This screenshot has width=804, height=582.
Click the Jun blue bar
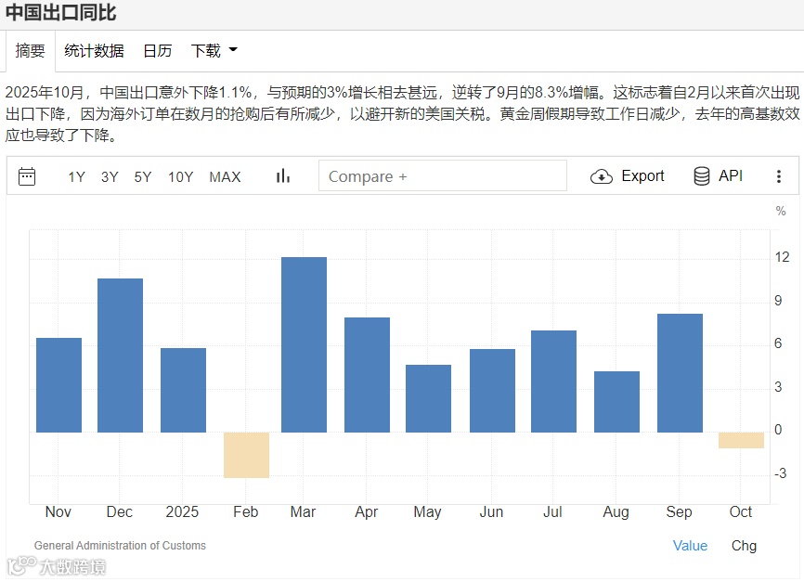pos(492,391)
